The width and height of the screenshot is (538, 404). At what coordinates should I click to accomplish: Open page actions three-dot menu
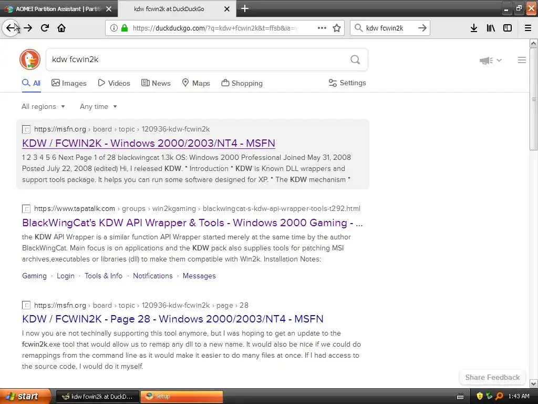[322, 28]
